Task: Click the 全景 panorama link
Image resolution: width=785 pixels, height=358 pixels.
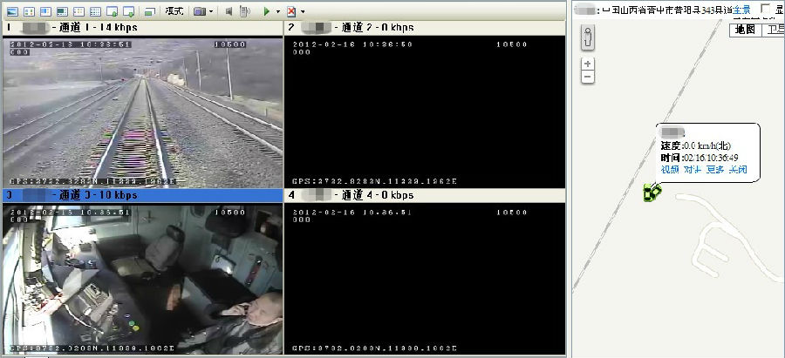Action: click(741, 10)
